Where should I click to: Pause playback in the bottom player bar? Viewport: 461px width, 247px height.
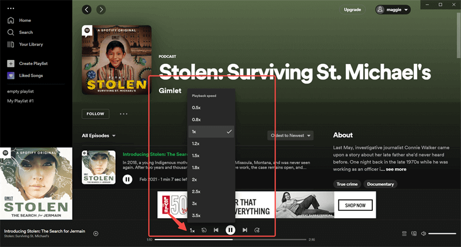(230, 230)
